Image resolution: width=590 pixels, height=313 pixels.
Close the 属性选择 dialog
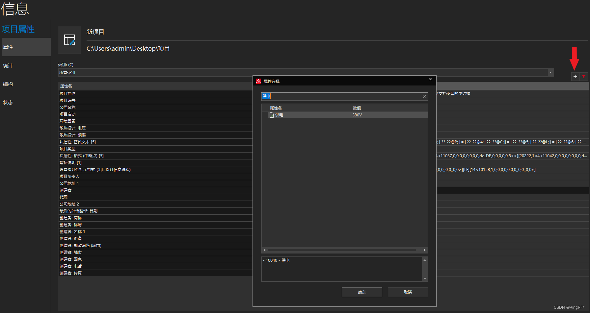pyautogui.click(x=430, y=79)
